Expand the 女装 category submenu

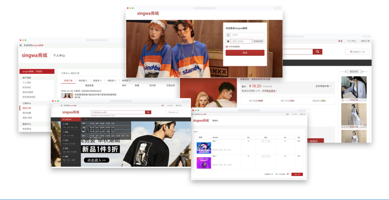coord(66,124)
